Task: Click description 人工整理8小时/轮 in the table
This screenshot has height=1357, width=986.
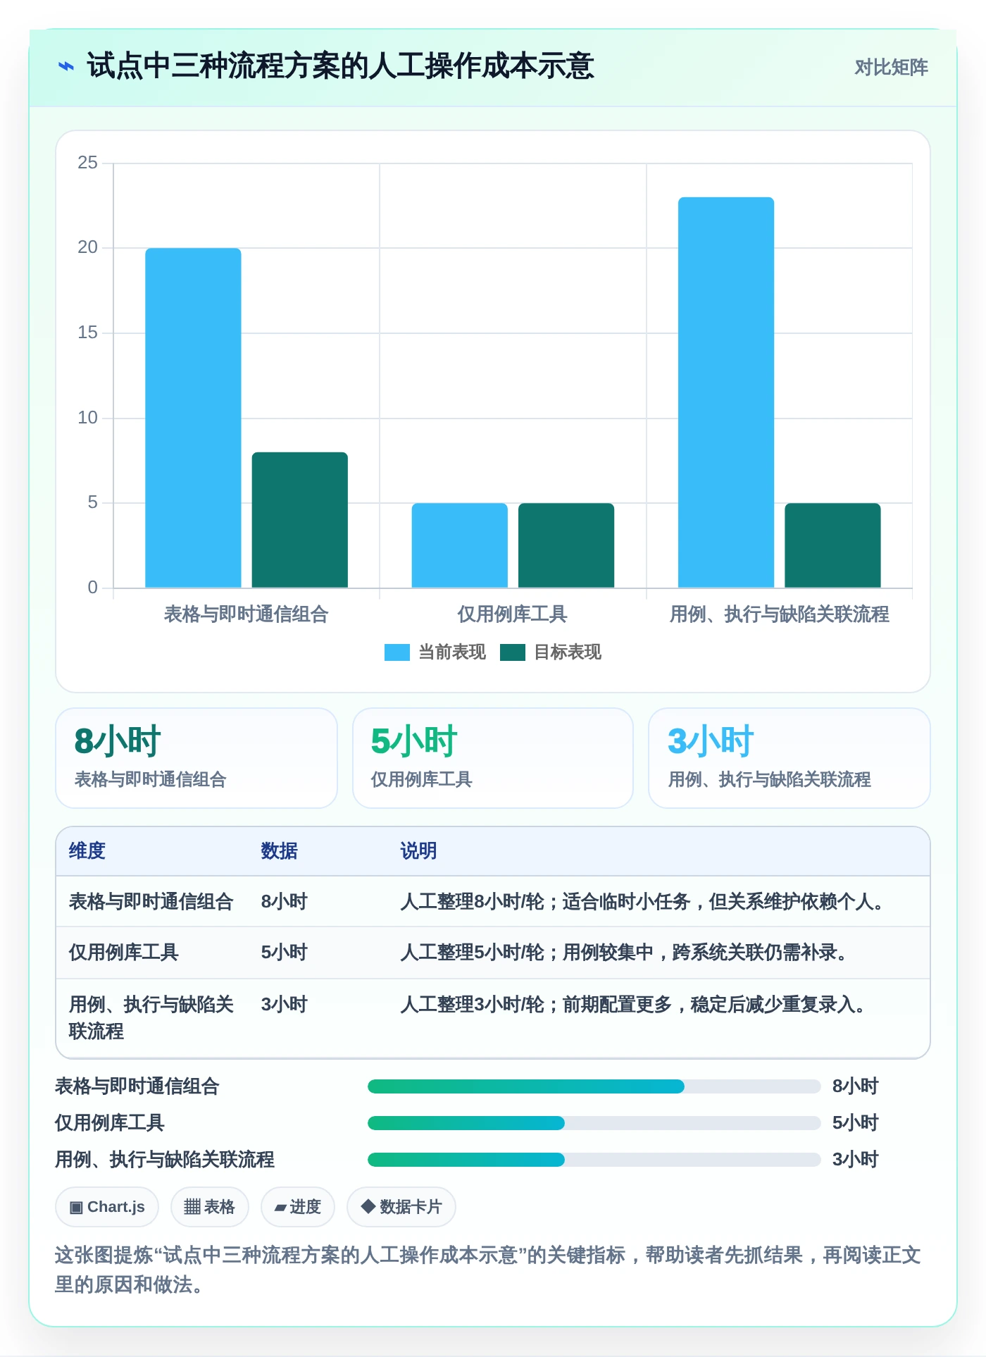Action: point(642,902)
